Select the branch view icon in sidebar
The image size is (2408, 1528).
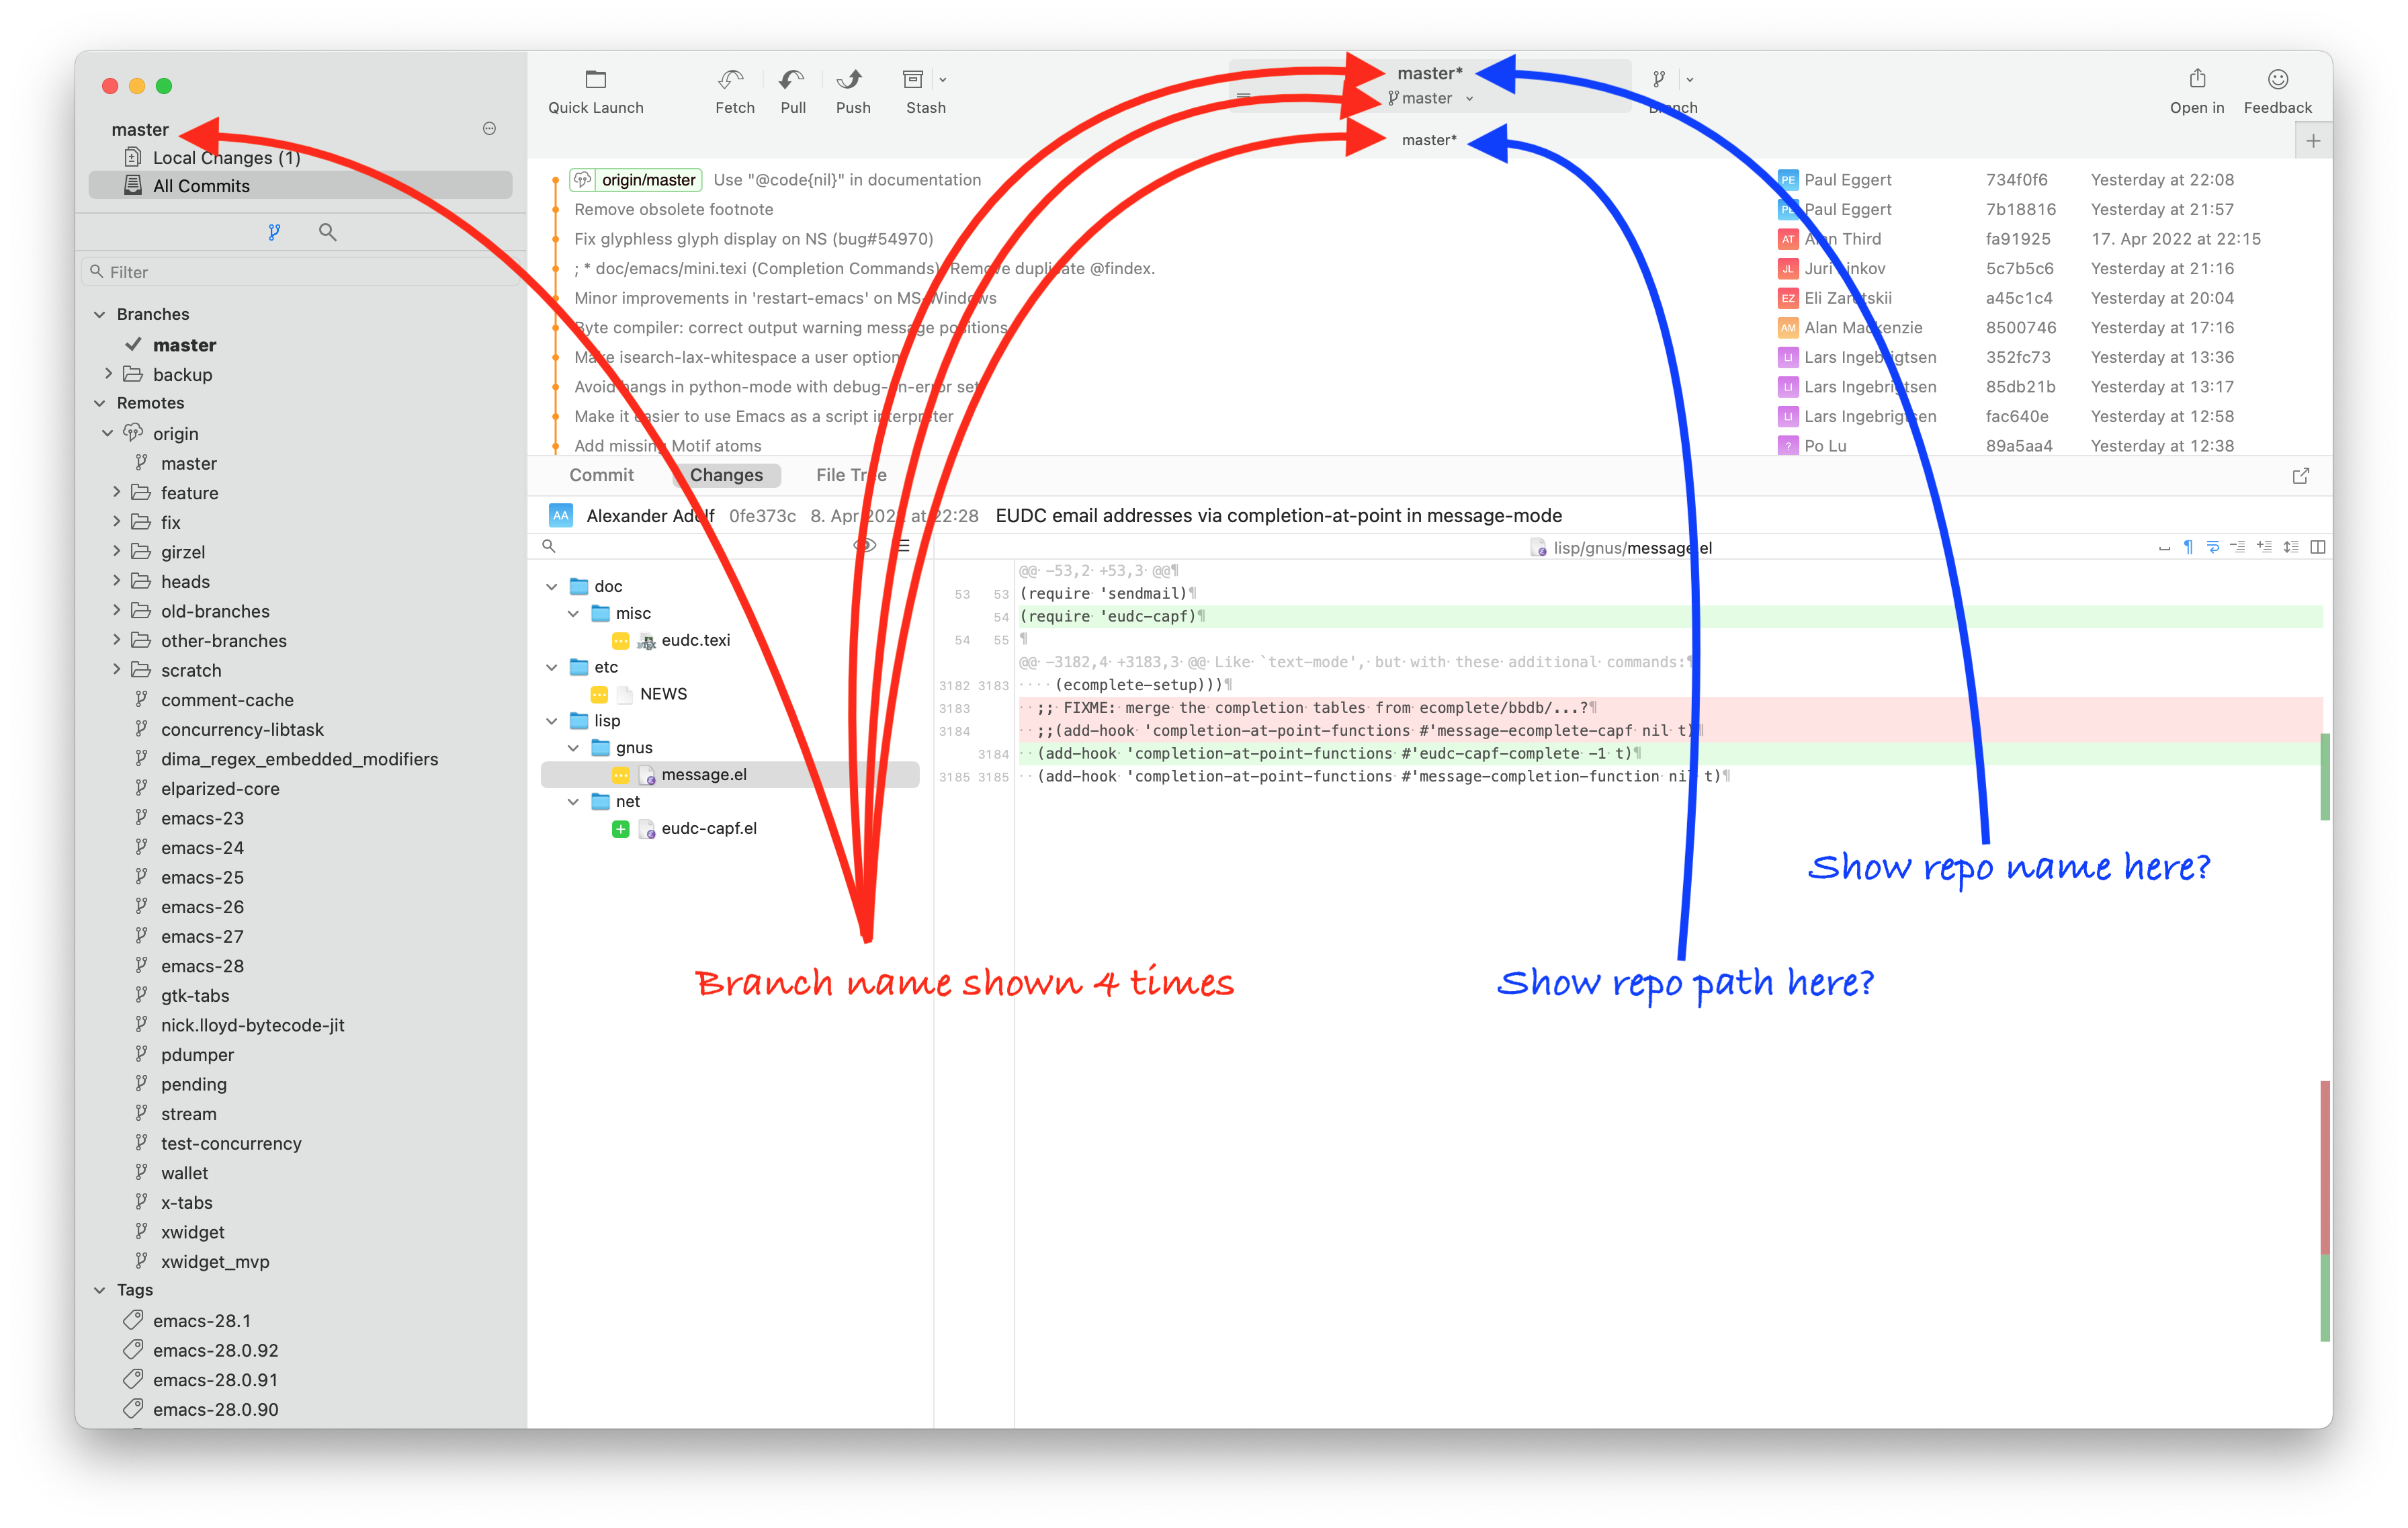click(274, 232)
